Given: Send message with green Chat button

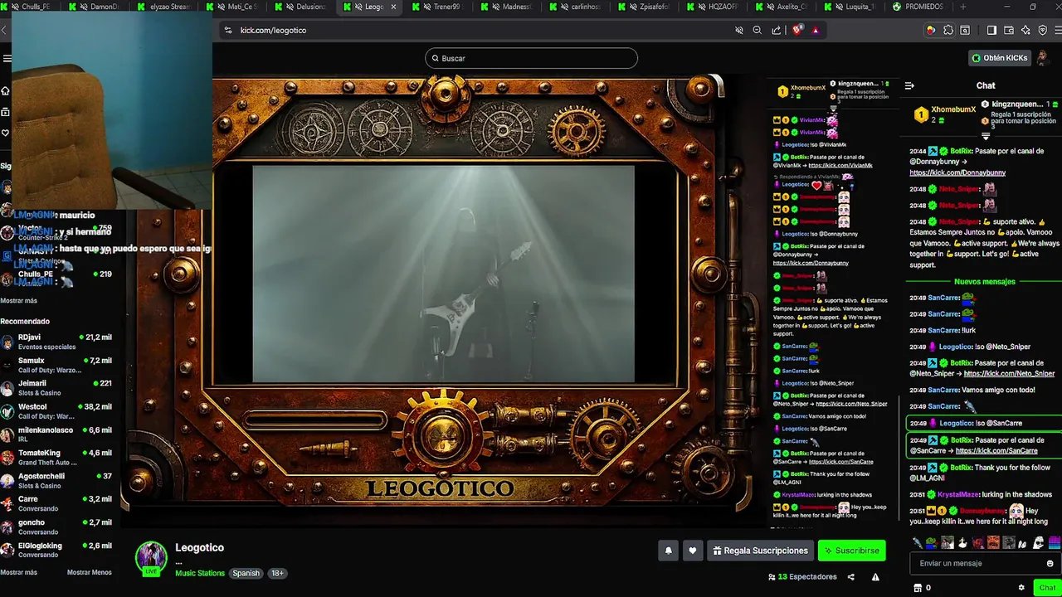Looking at the screenshot, I should click(1047, 588).
